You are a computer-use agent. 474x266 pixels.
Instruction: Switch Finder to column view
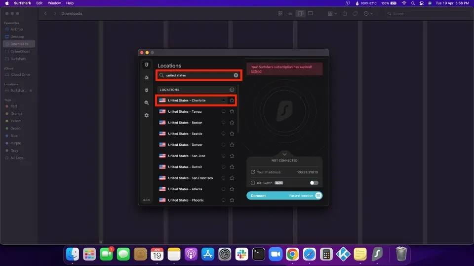301,14
